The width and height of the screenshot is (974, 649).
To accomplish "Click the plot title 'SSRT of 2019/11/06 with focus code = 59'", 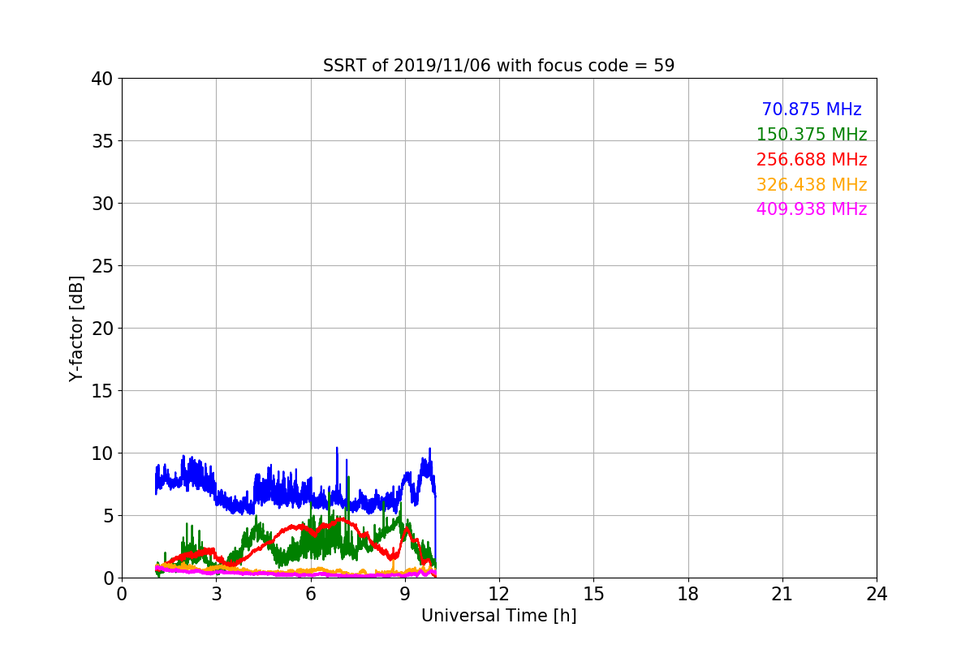I will 498,66.
